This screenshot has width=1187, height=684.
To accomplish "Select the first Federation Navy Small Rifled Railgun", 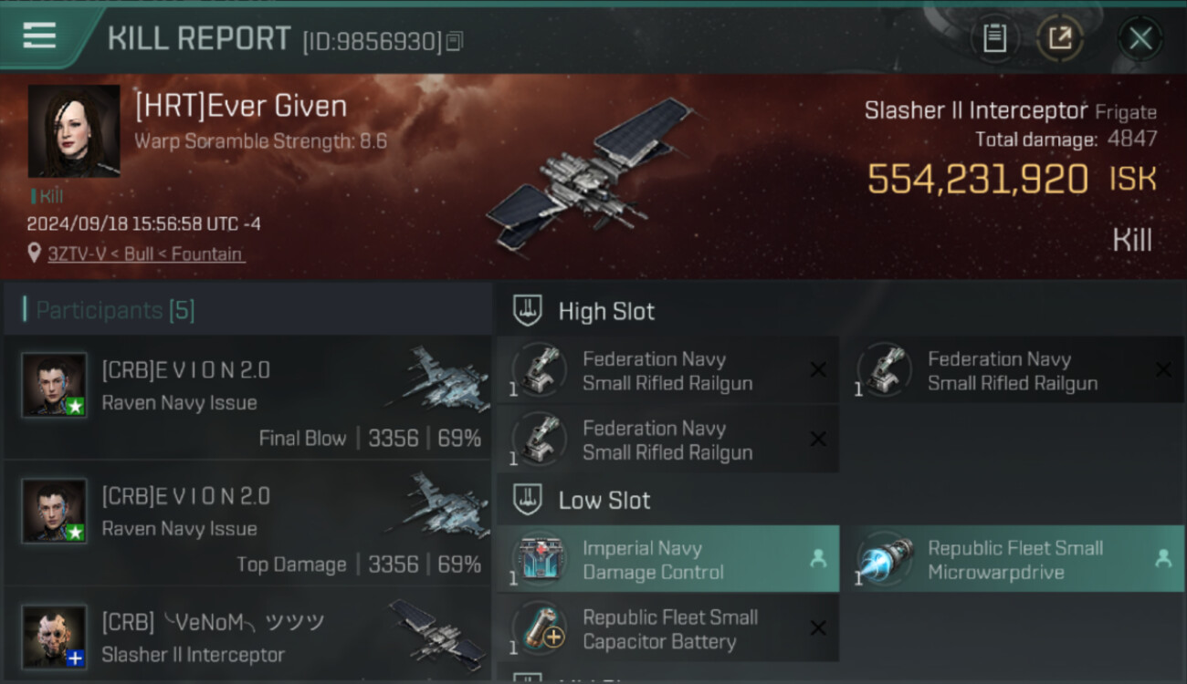I will click(x=667, y=370).
